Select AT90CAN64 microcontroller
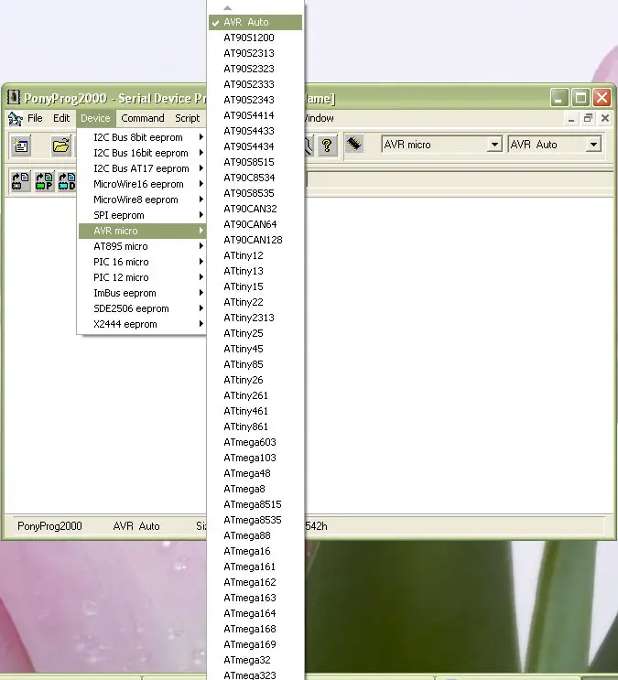The height and width of the screenshot is (680, 618). pyautogui.click(x=255, y=224)
